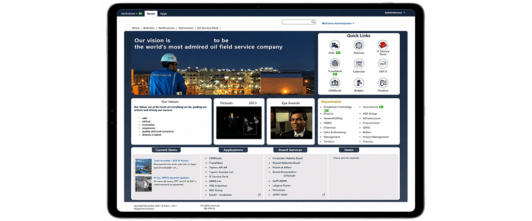Open the Tenders quick link icon

(383, 83)
